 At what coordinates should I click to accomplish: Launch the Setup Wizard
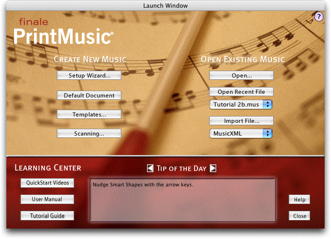tap(89, 75)
